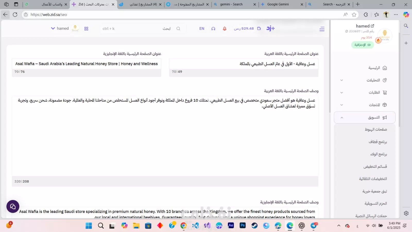Open the hamburger menu icon in the header
This screenshot has height=232, width=412.
pos(322,29)
